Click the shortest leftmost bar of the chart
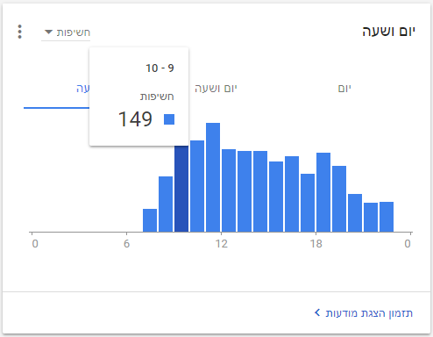Viewport: 433px width, 337px height. pyautogui.click(x=150, y=220)
